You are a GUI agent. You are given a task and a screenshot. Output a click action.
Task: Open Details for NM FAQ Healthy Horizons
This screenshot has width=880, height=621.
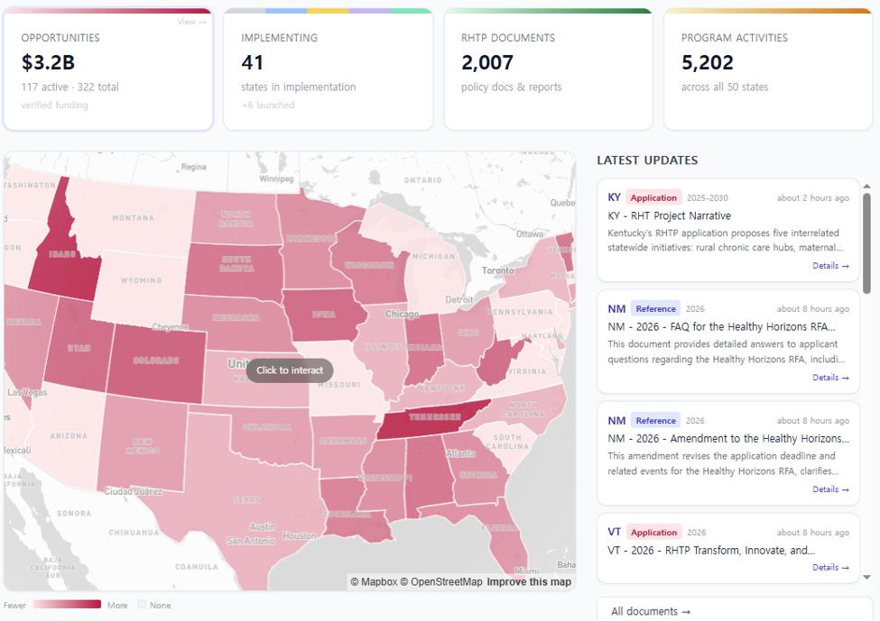click(x=830, y=378)
